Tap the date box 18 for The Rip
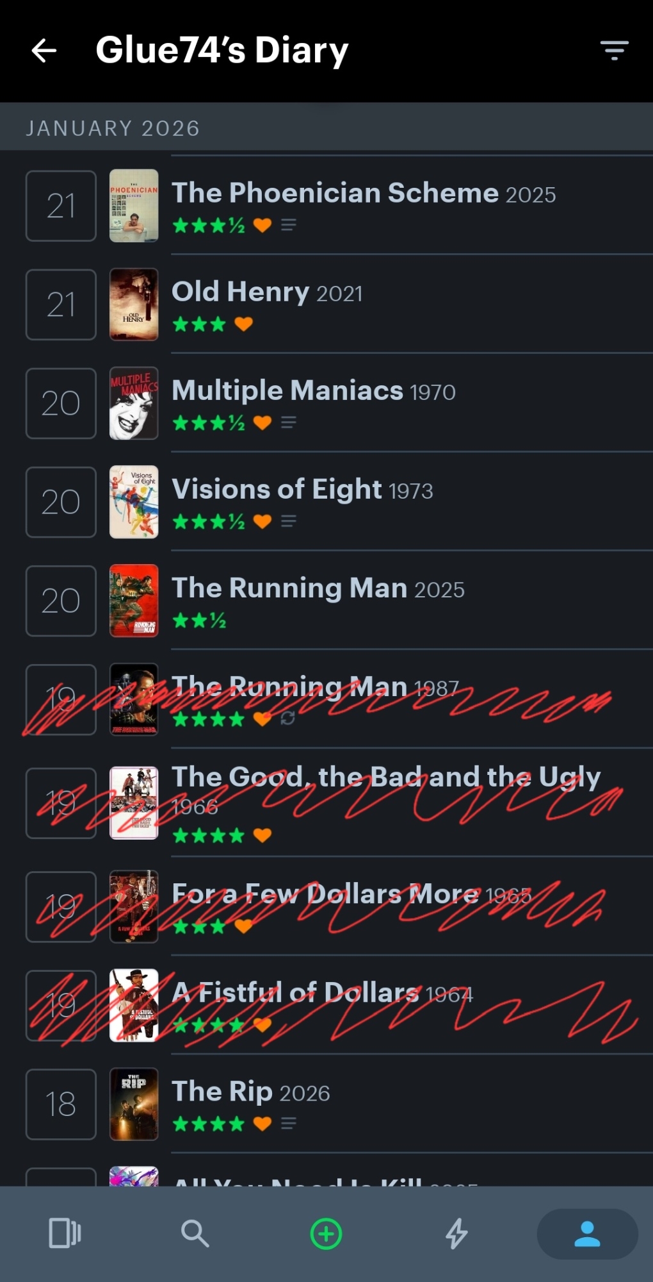The width and height of the screenshot is (653, 1282). pos(61,1104)
